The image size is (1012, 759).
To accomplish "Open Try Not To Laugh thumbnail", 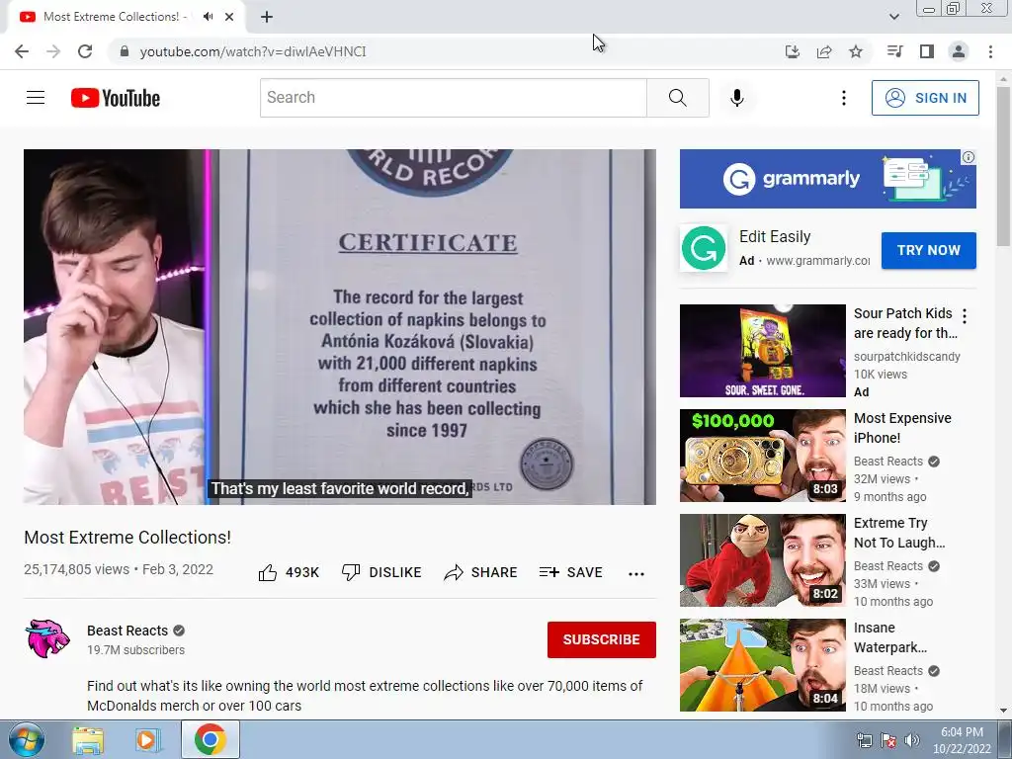I will (762, 560).
